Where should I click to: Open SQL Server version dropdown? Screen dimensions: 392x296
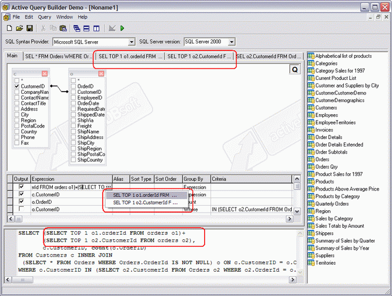pyautogui.click(x=232, y=42)
